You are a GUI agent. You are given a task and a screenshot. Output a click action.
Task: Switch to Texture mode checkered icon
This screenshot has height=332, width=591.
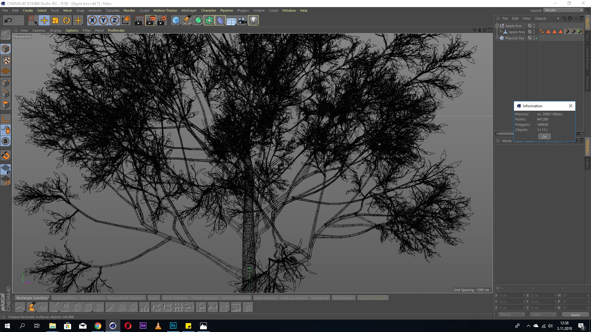click(x=6, y=60)
